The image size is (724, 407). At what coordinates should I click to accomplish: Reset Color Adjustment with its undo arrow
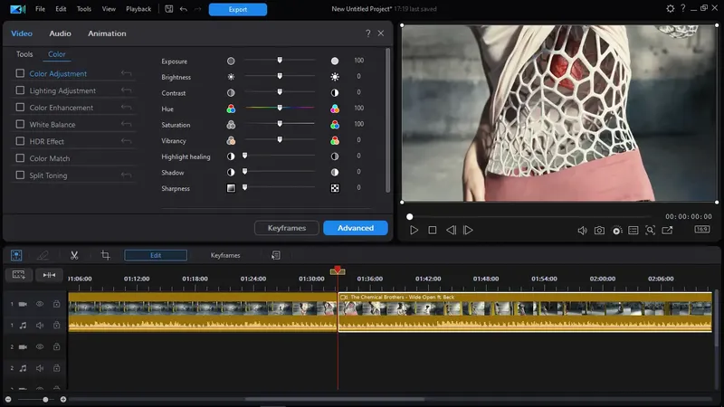point(128,74)
